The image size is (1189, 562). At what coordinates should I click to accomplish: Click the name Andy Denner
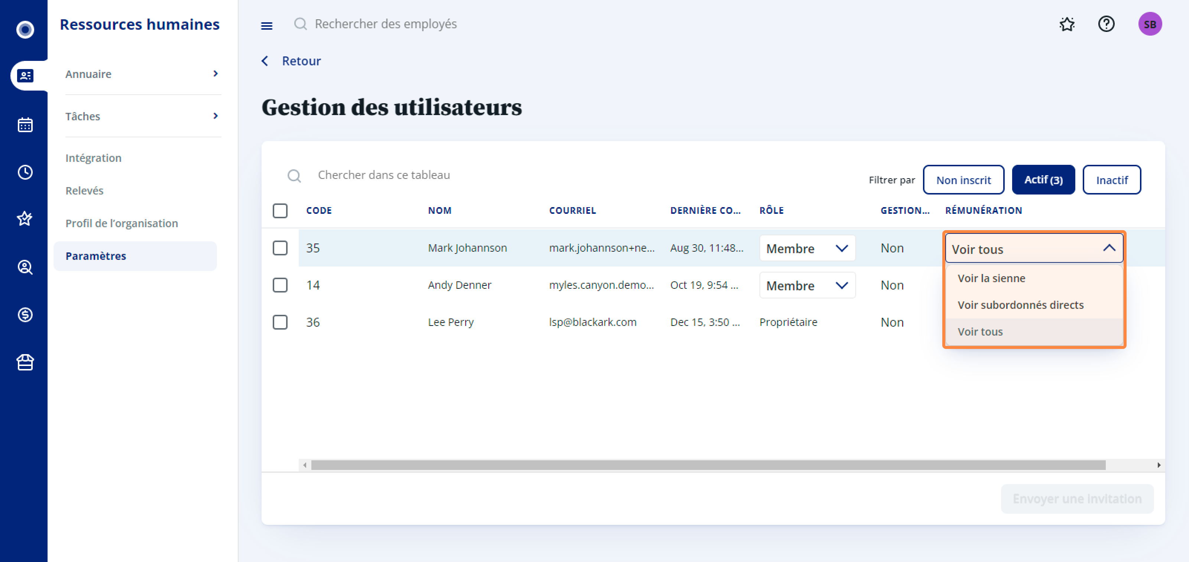[x=459, y=285]
